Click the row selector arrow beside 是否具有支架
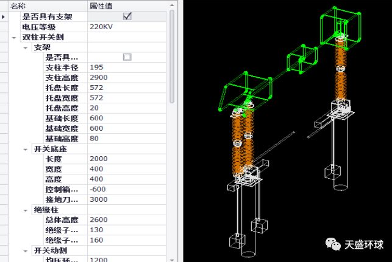This screenshot has height=262, width=392. [3, 17]
